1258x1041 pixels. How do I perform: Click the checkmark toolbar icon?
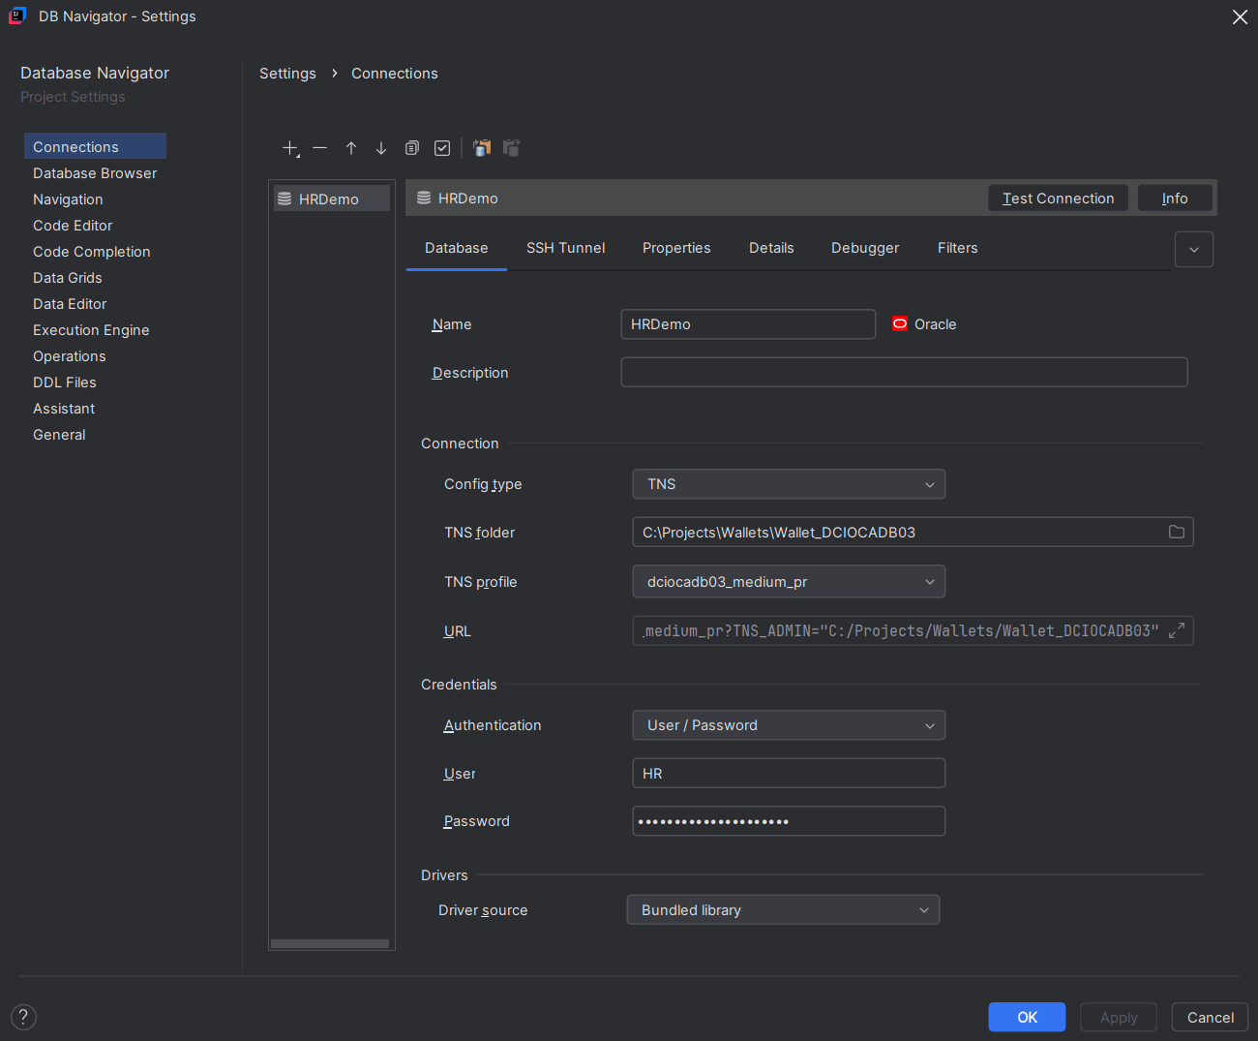click(x=442, y=148)
